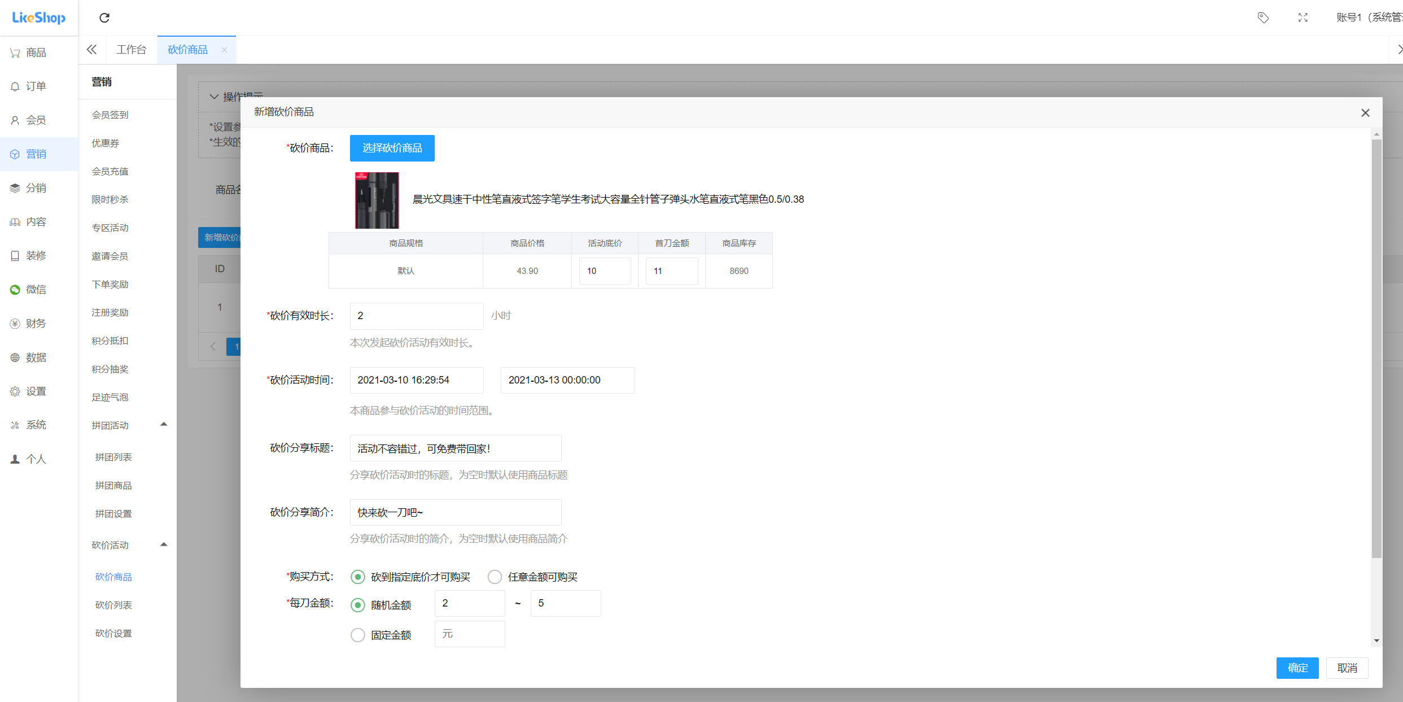Screen dimensions: 1403x702
Task: Click the page refresh icon in toolbar
Action: [x=104, y=18]
